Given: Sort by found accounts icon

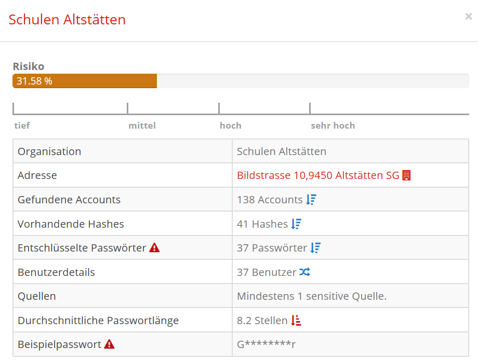Looking at the screenshot, I should [311, 200].
